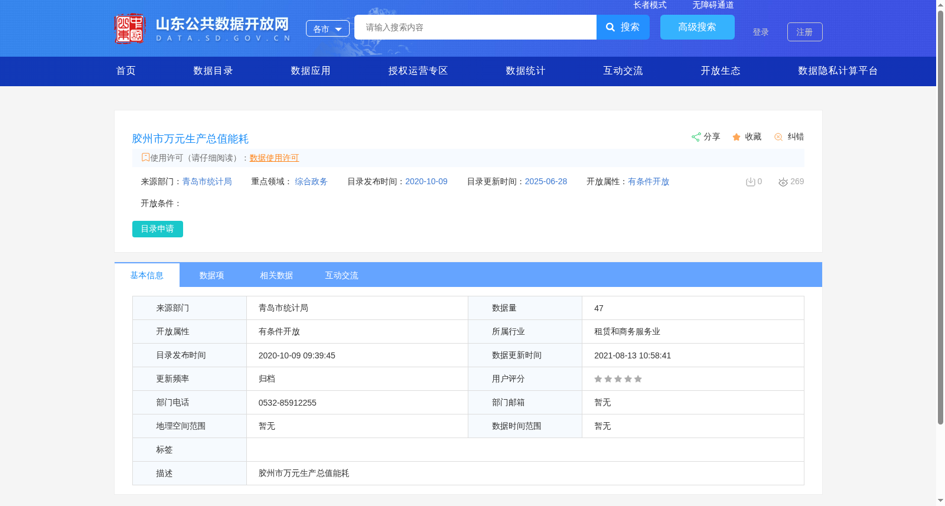Open 数据应用 navigation item
Viewport: 945px width, 506px height.
[x=311, y=71]
